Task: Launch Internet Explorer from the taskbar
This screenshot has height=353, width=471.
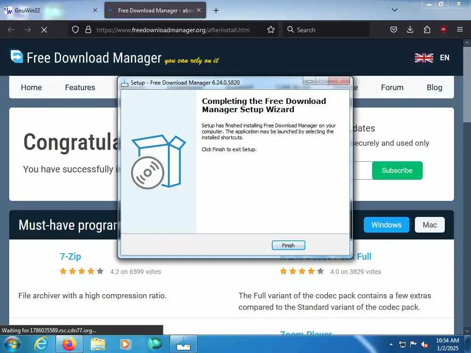Action: [40, 344]
